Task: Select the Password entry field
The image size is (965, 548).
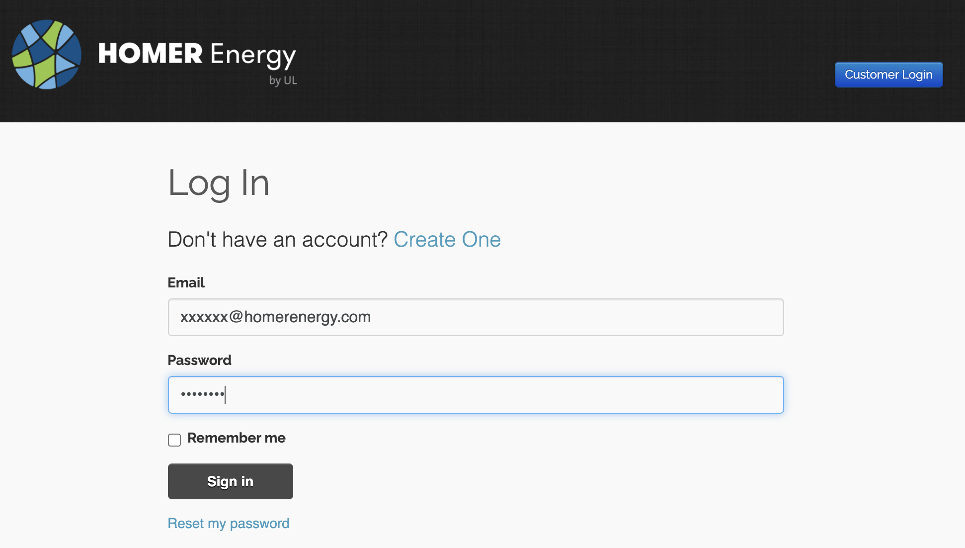Action: (476, 394)
